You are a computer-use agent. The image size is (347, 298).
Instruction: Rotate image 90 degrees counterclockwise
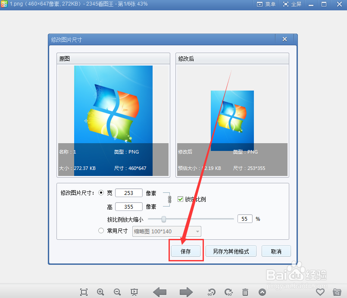[212, 292]
